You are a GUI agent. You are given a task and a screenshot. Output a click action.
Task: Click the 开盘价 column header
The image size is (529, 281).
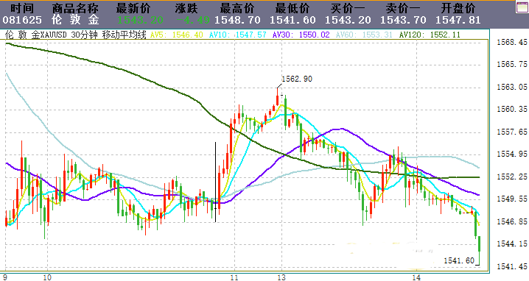[x=458, y=8]
